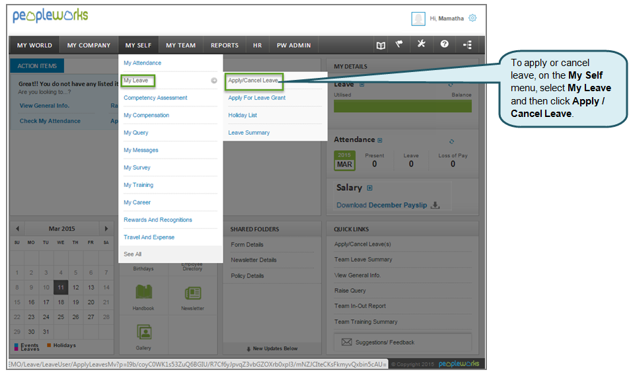Open Leave Summary from the submenu

point(248,133)
